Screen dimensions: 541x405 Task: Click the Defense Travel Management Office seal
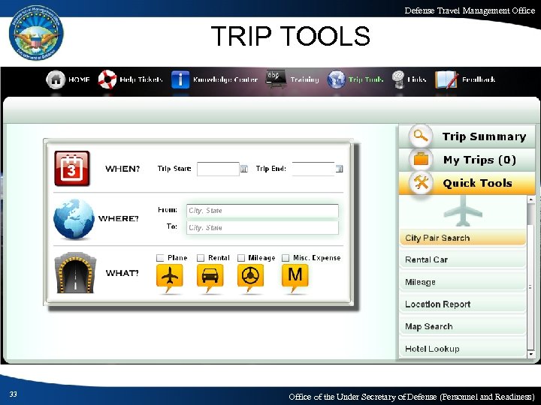[36, 33]
